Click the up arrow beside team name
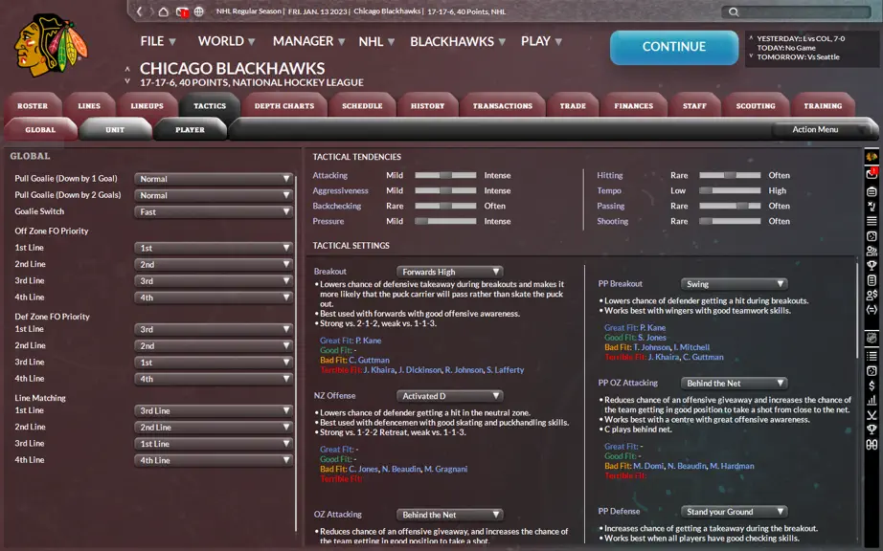This screenshot has width=883, height=551. 127,69
